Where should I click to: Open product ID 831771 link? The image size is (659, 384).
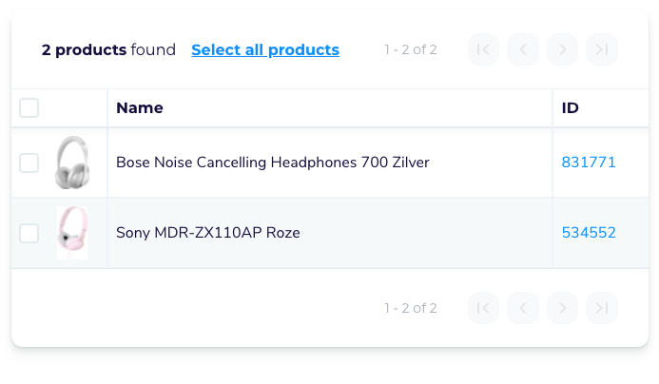(589, 163)
